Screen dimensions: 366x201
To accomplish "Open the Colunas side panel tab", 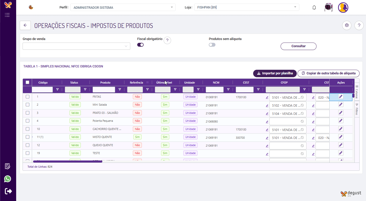I will tap(357, 92).
